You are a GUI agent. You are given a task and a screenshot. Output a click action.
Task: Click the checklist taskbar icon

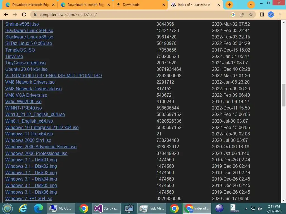(235, 208)
